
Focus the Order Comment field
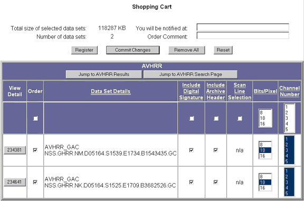pyautogui.click(x=243, y=35)
